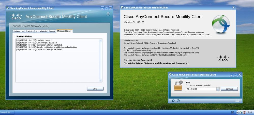
Task: Expand the VPN server address dropdown
Action: [x=218, y=89]
